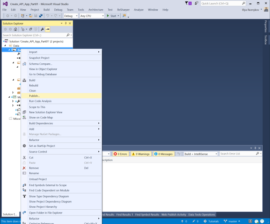Select the solution 'Create_API_App_Part01' node

[36, 41]
